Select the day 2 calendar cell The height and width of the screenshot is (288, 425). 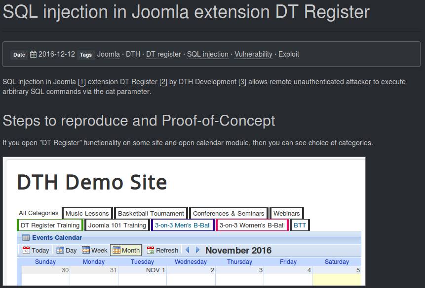[191, 276]
